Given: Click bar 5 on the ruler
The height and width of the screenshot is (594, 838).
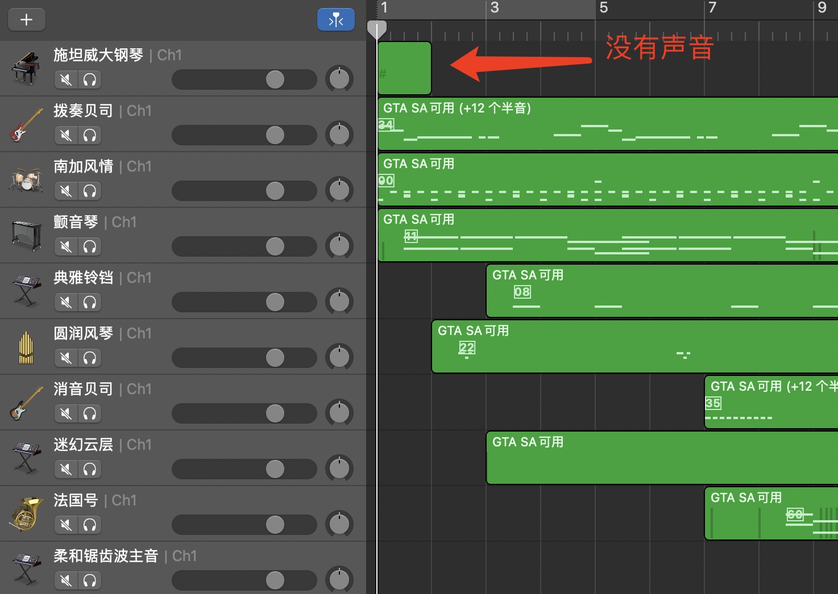Looking at the screenshot, I should 603,8.
